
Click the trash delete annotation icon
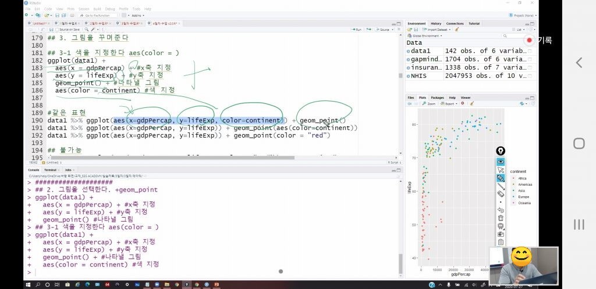point(501,218)
